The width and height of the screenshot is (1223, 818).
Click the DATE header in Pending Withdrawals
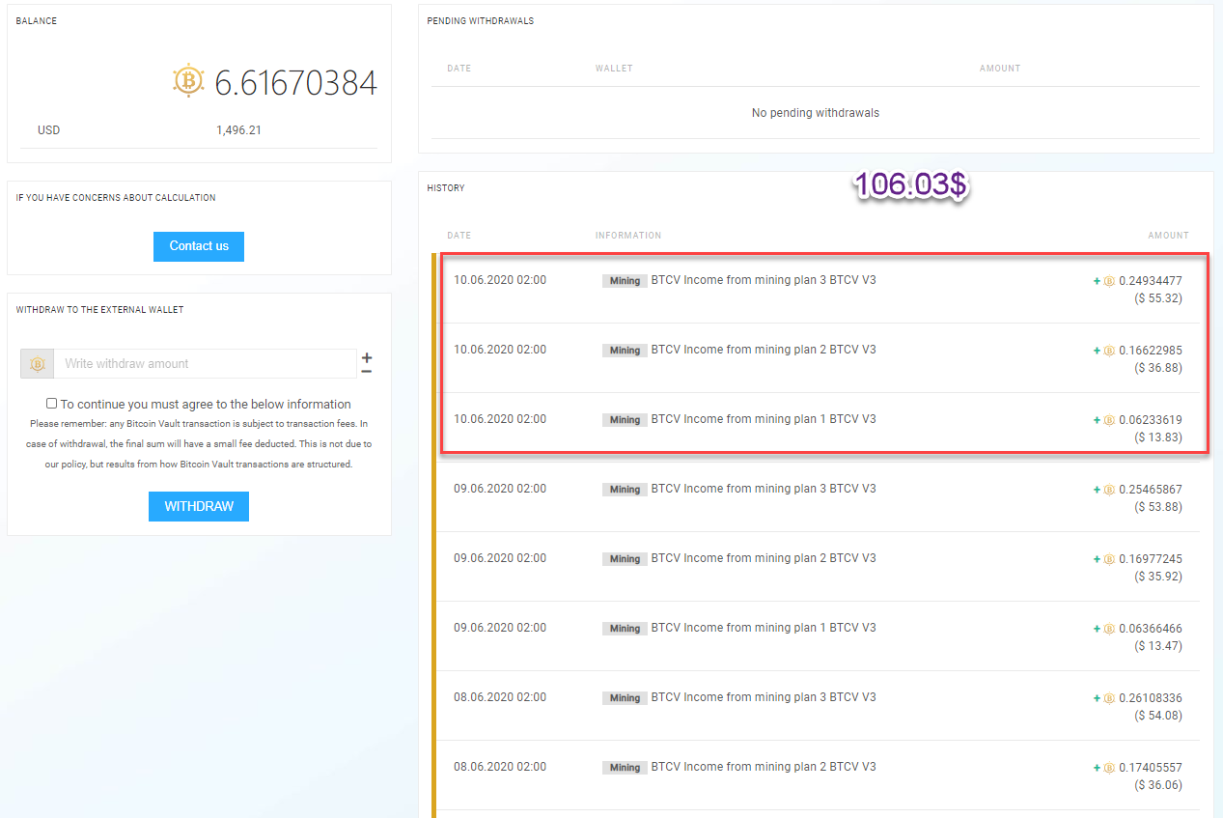click(x=459, y=69)
